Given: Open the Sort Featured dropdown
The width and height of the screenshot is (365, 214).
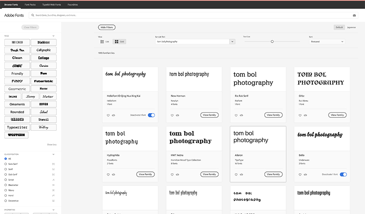Looking at the screenshot, I should click(327, 41).
